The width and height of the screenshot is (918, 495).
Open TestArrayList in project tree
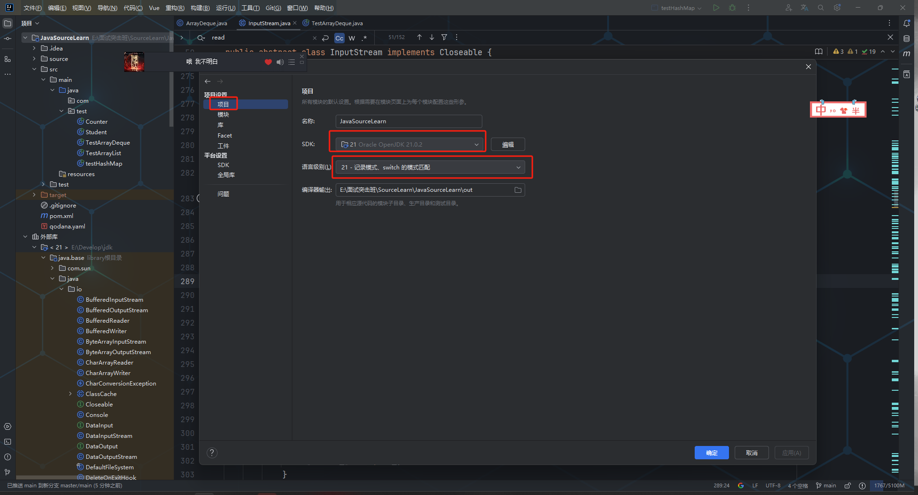tap(103, 153)
